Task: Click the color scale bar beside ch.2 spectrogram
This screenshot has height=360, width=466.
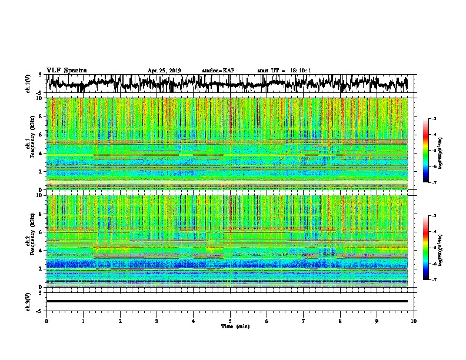Action: 425,248
